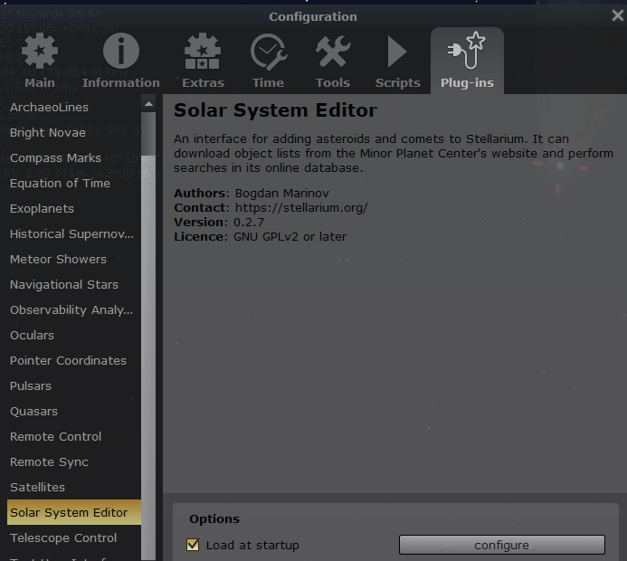Viewport: 627px width, 561px height.
Task: Open the Tools hammer-wrench icon
Action: [x=333, y=52]
